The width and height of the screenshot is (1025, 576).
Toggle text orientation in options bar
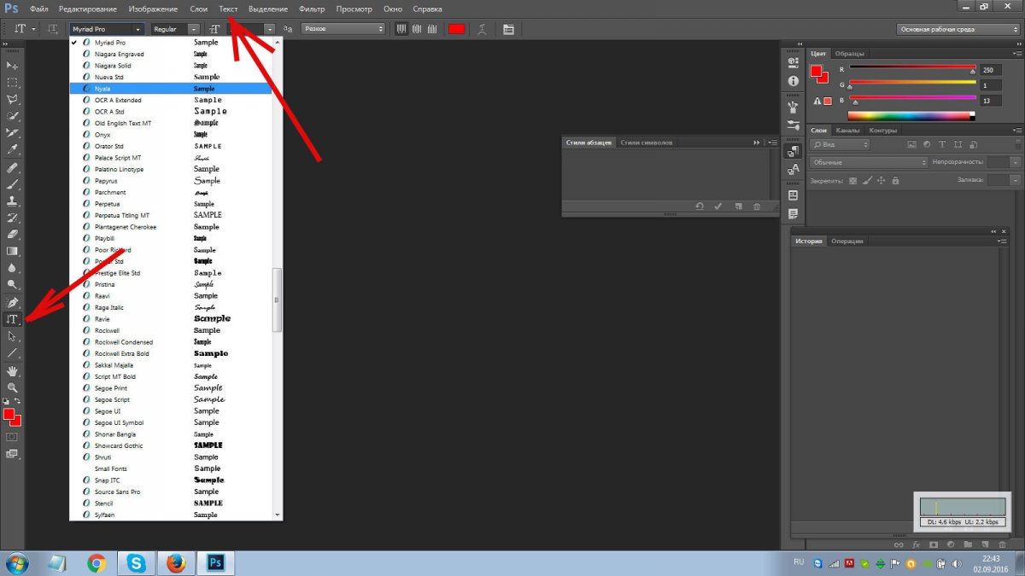coord(53,29)
